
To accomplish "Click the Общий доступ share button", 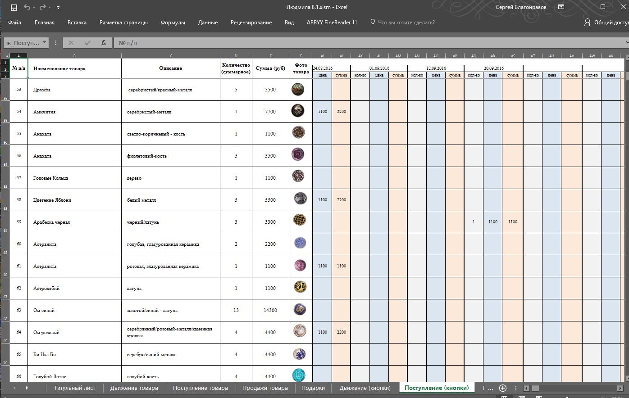I will [x=606, y=23].
